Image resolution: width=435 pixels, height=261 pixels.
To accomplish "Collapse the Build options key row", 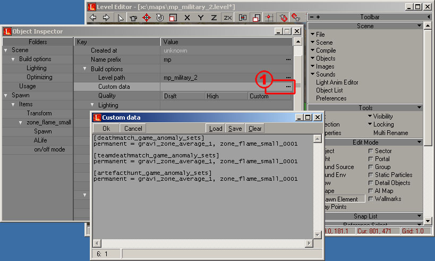I will (x=84, y=69).
